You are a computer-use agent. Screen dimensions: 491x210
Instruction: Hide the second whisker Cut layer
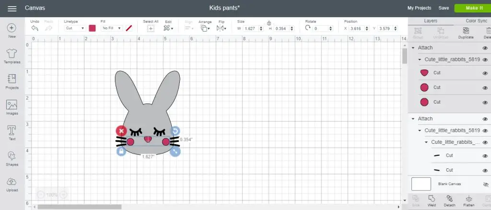(x=485, y=171)
